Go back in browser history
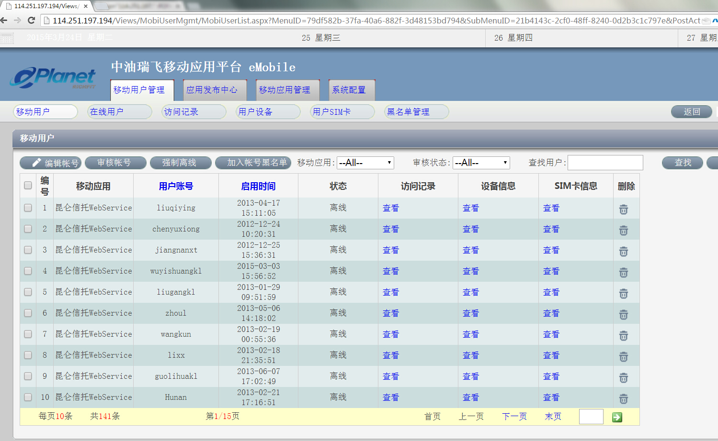 (4, 20)
